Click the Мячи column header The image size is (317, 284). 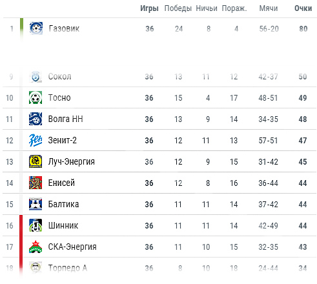pos(269,8)
